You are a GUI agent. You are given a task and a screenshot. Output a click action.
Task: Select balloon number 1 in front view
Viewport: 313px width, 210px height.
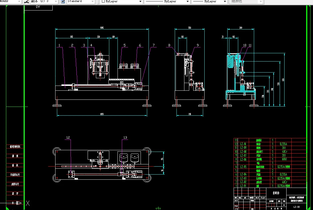pos(59,45)
